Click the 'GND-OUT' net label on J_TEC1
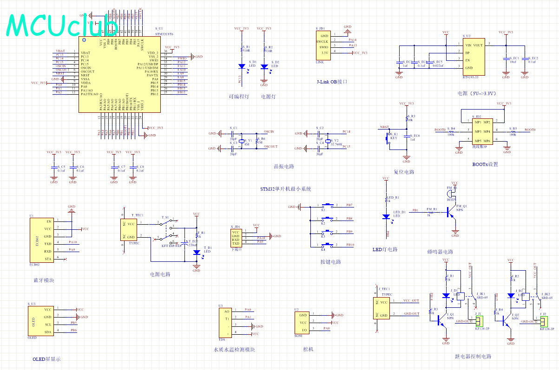559x370 pixels. coord(411,314)
